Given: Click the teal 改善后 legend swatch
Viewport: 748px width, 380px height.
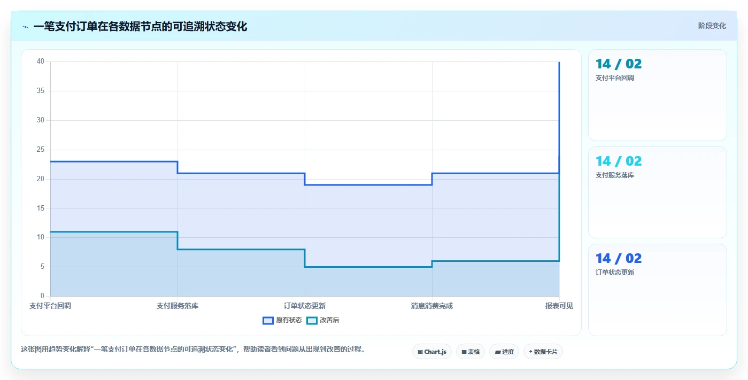Looking at the screenshot, I should 312,320.
